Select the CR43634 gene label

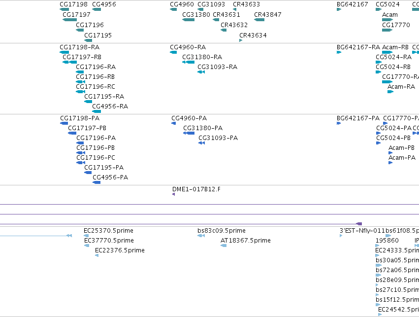(x=253, y=35)
